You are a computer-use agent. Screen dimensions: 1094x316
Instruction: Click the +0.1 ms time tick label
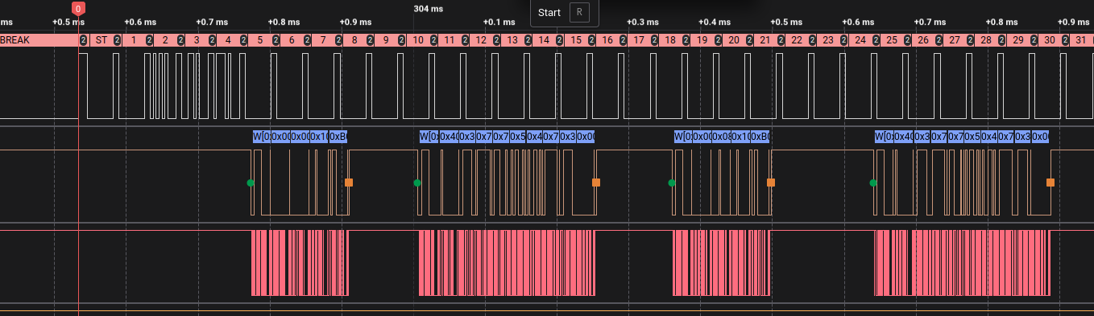[x=499, y=22]
